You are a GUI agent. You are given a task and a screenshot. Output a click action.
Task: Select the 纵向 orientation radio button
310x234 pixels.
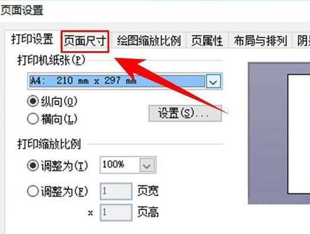(x=33, y=101)
